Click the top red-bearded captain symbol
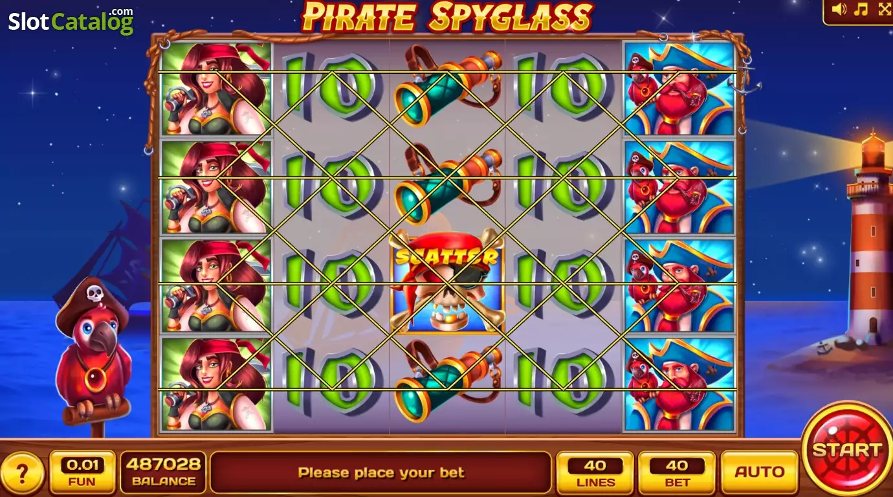The height and width of the screenshot is (497, 893). [x=679, y=89]
